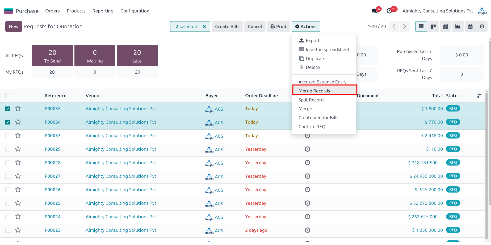Switch to Graph view icon
491x245 pixels.
point(458,26)
